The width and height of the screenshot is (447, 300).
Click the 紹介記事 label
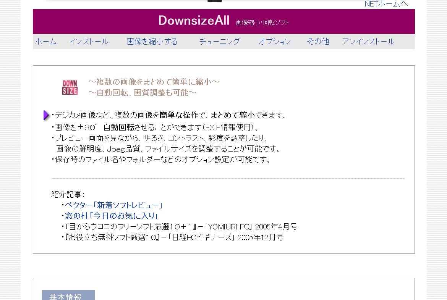pyautogui.click(x=68, y=195)
